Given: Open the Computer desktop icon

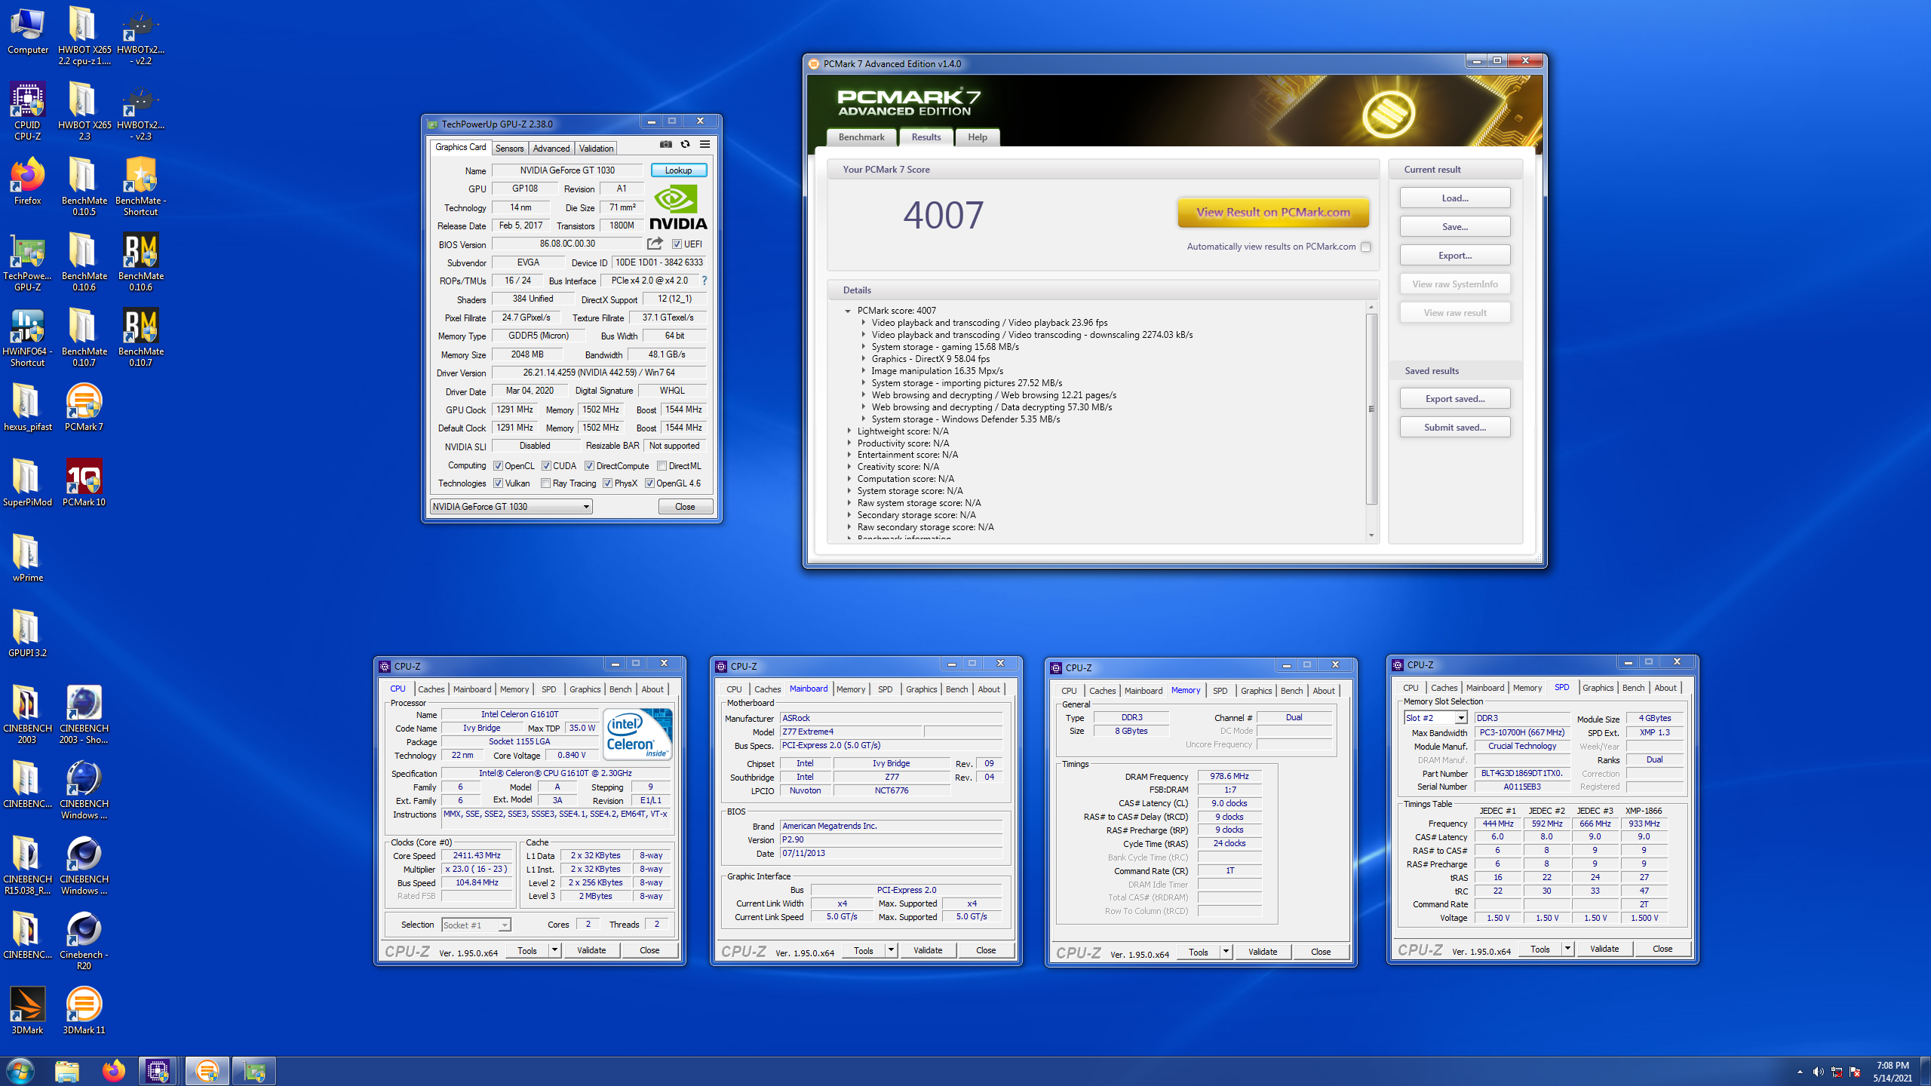Looking at the screenshot, I should (x=28, y=32).
